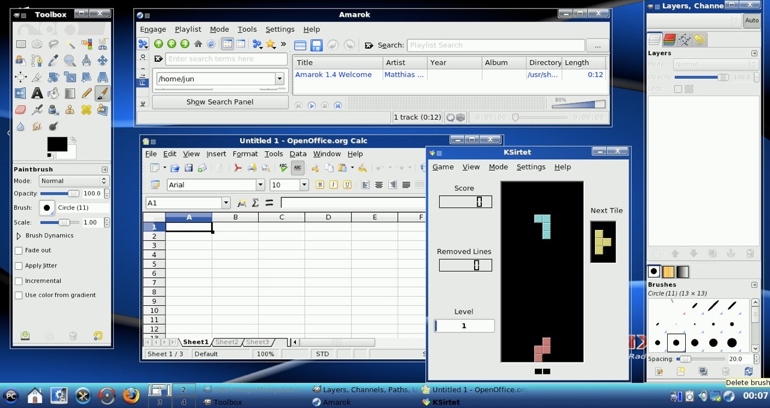Toggle AutoSpellcheck in Calc toolbar
The height and width of the screenshot is (408, 770).
[297, 168]
